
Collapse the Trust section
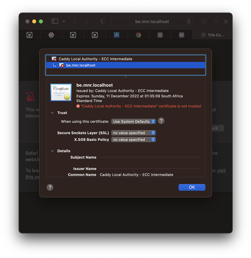pyautogui.click(x=52, y=113)
